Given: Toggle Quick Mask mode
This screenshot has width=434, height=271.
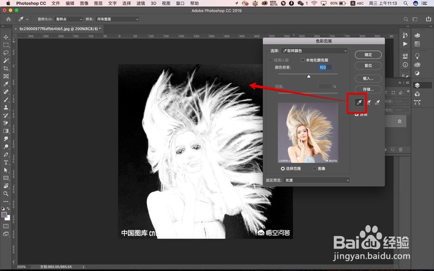Looking at the screenshot, I should (6, 226).
